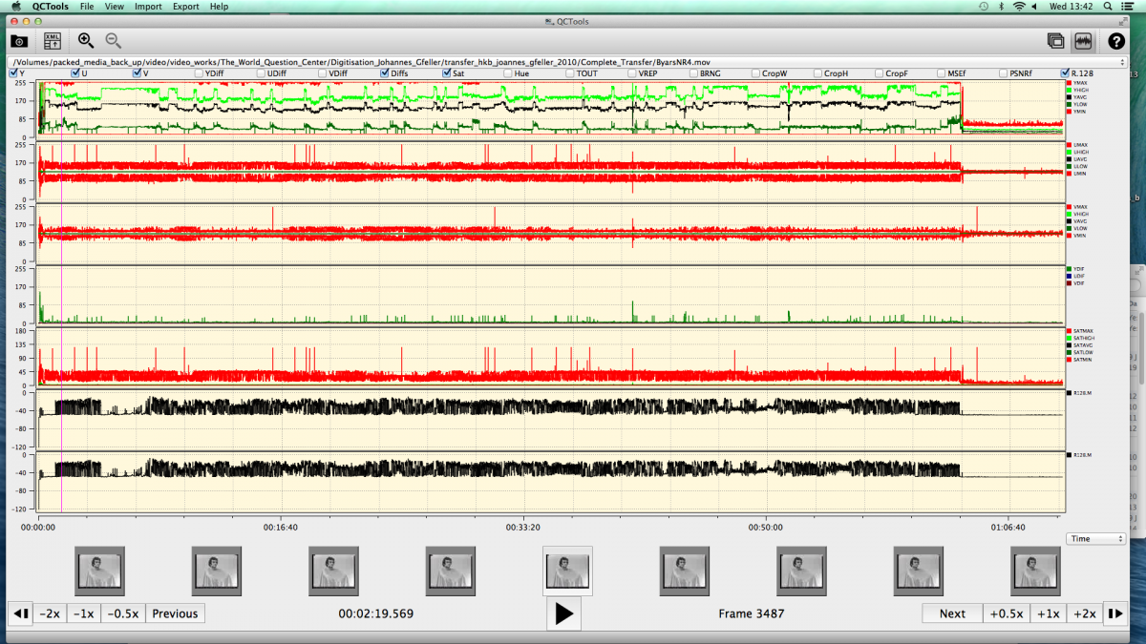1146x644 pixels.
Task: Click the zoom out magnifier icon
Action: point(114,41)
